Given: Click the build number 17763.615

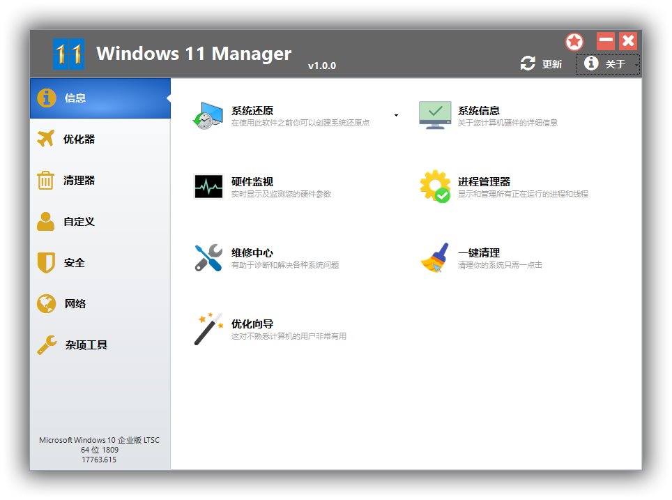Looking at the screenshot, I should (x=99, y=460).
